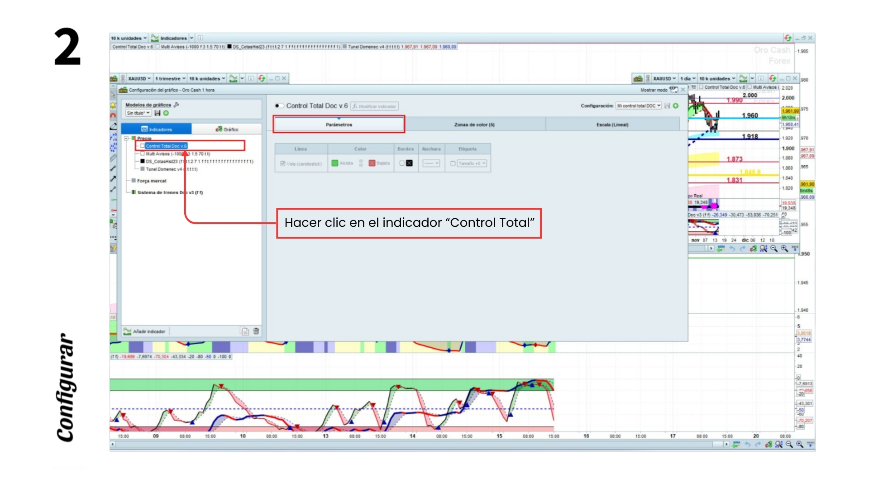
Task: Open 10 k unidades dropdown in main top toolbar
Action: 129,38
